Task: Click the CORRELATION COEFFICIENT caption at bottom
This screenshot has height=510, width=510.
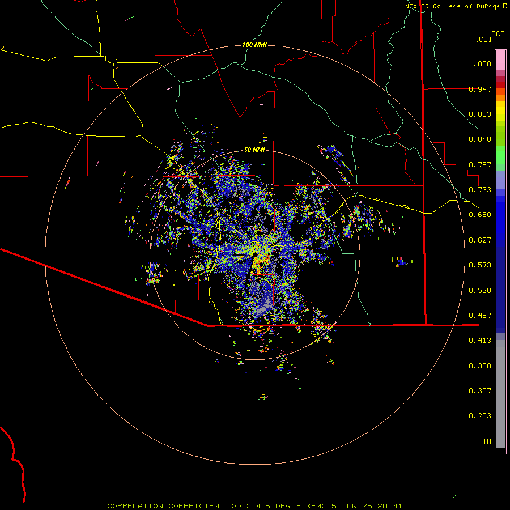Action: 254,506
